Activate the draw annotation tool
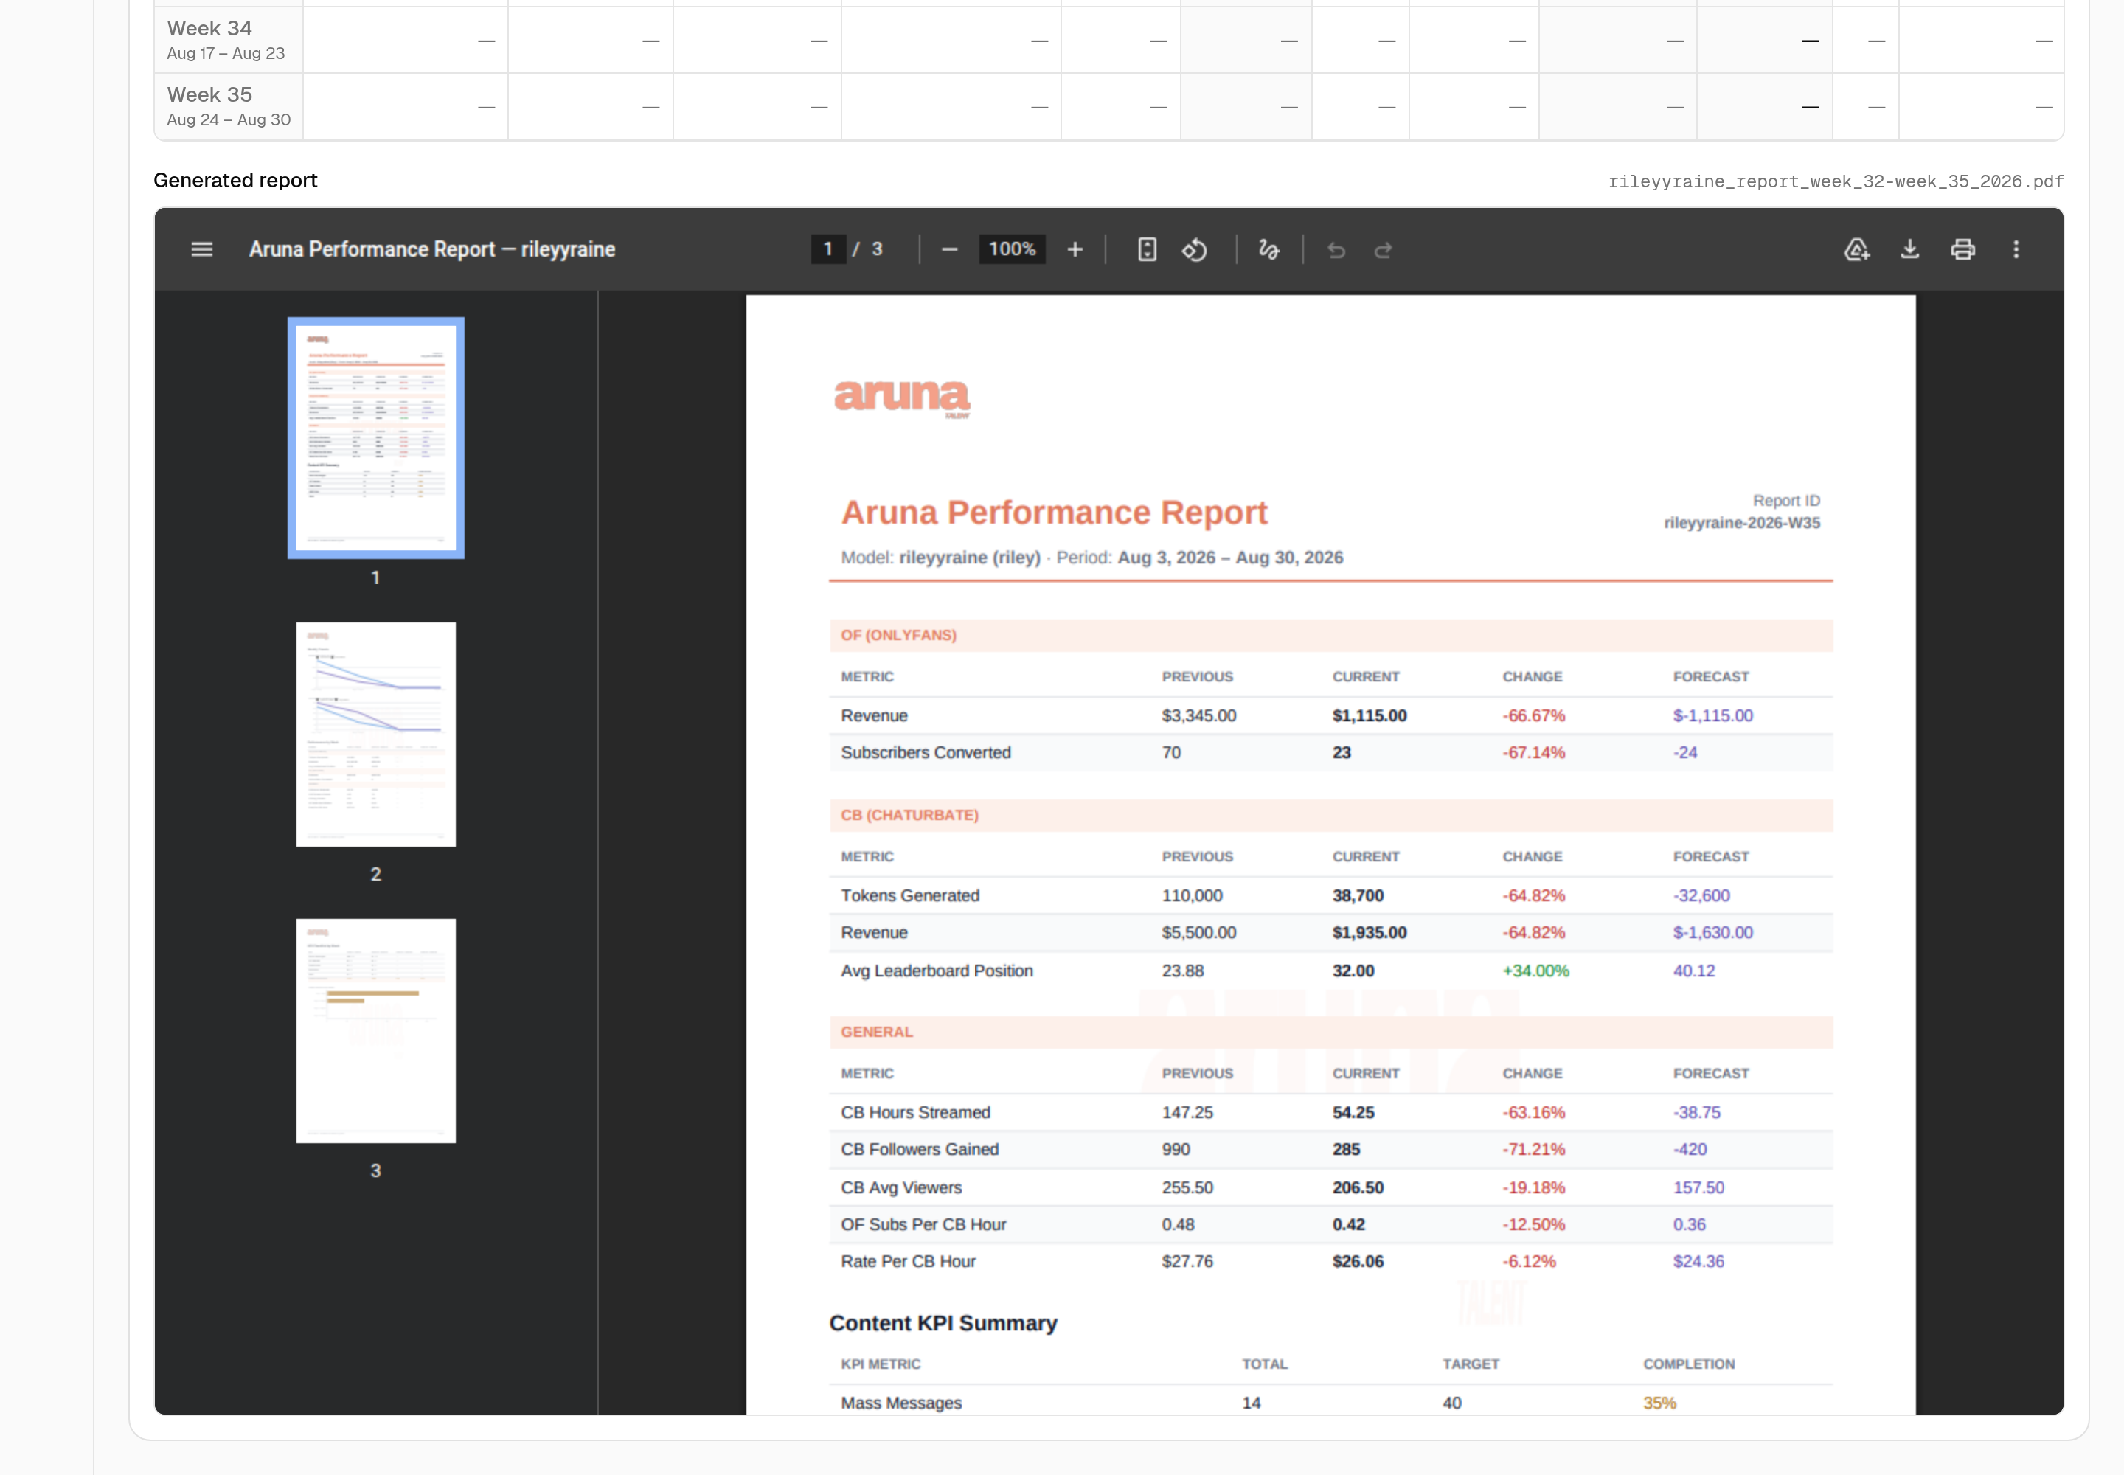Screen dimensions: 2124x1475 [1269, 249]
